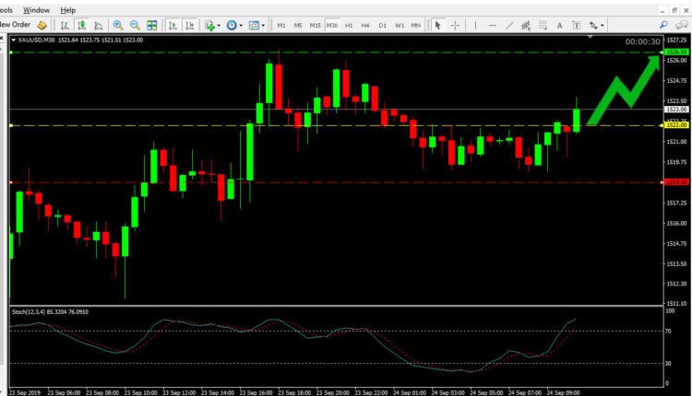The image size is (692, 396).
Task: Close the left panel with the x button
Action: [2, 39]
